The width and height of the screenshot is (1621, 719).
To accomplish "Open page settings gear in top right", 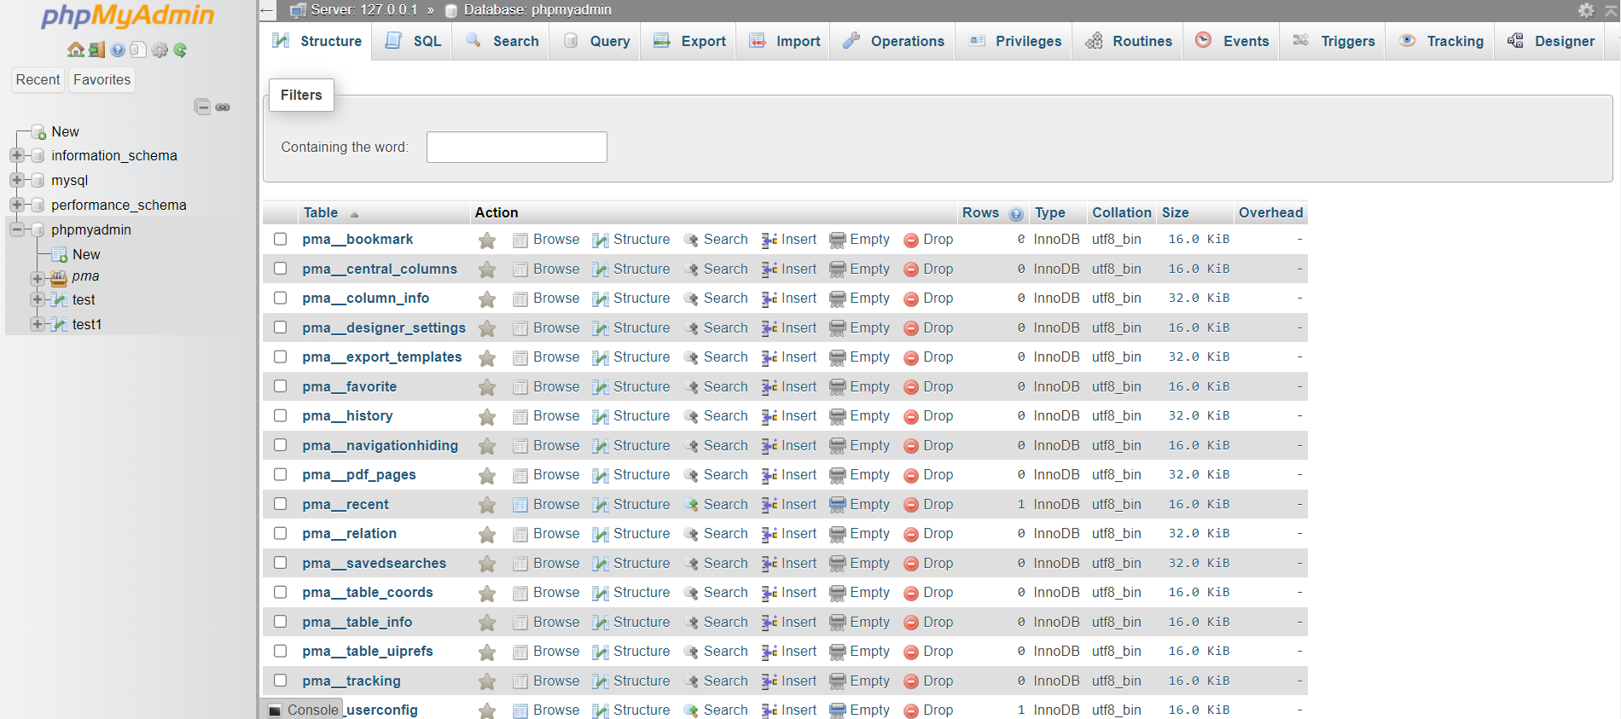I will tap(1586, 10).
